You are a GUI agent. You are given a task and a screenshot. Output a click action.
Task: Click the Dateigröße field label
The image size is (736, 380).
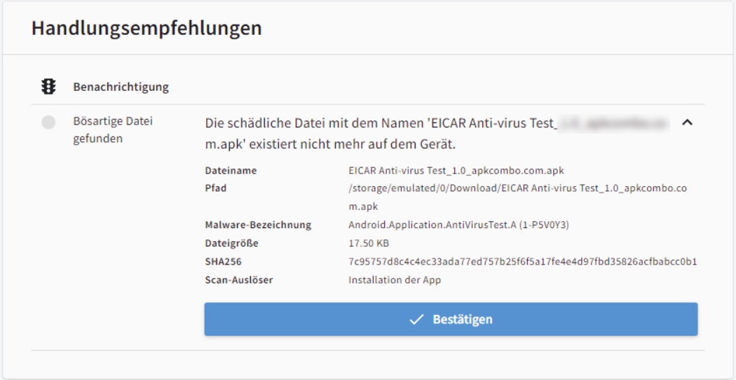(232, 244)
